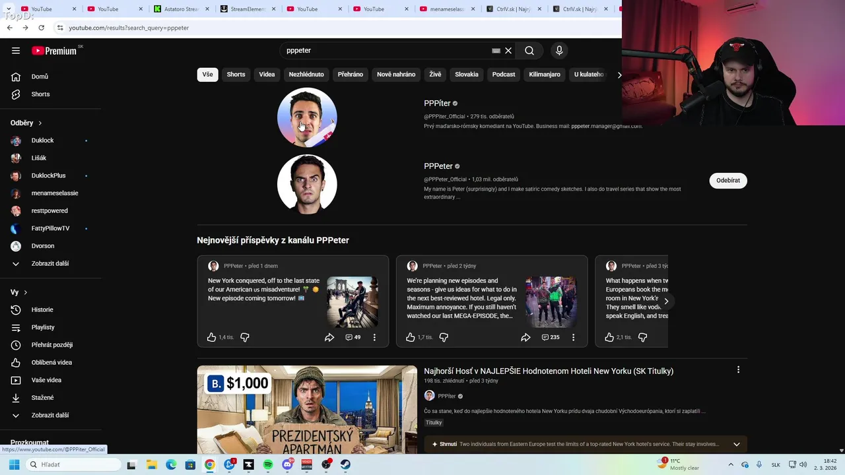
Task: Like the post with 2,1 tis. likes
Action: (x=609, y=337)
